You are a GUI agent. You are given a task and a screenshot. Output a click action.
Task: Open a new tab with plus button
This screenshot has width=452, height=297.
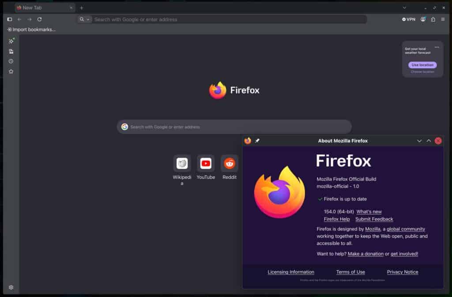click(82, 8)
